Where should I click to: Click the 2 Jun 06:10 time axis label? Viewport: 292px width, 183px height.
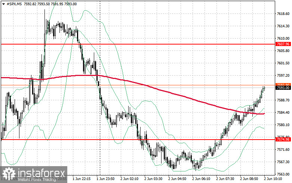pos(201,179)
